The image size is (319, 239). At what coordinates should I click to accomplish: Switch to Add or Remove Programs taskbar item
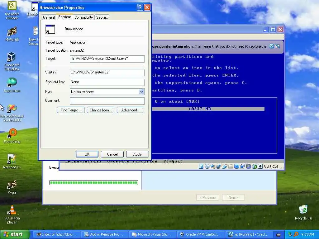(104, 234)
